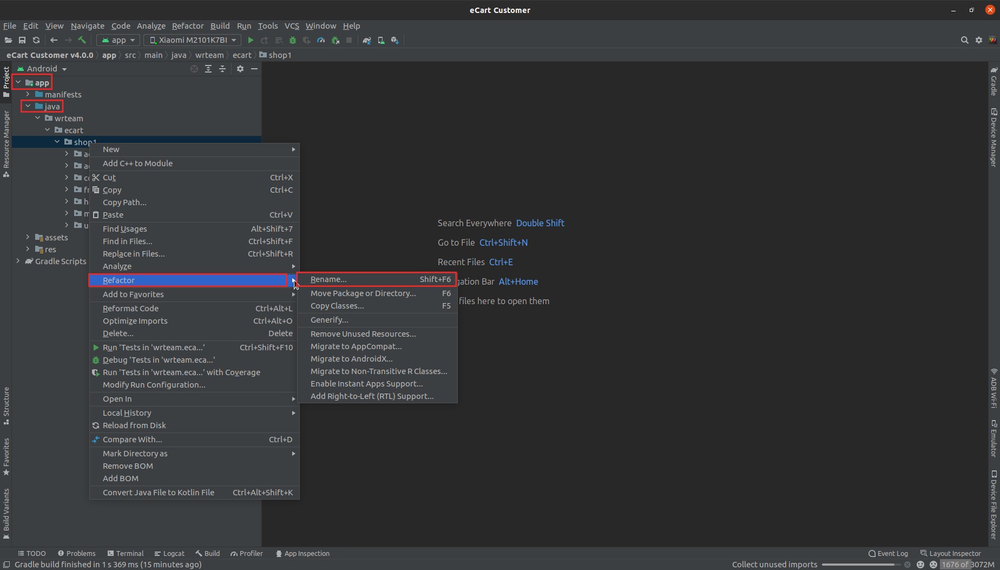Collapse all nodes in the Project panel
Viewport: 1000px width, 570px height.
click(x=222, y=69)
